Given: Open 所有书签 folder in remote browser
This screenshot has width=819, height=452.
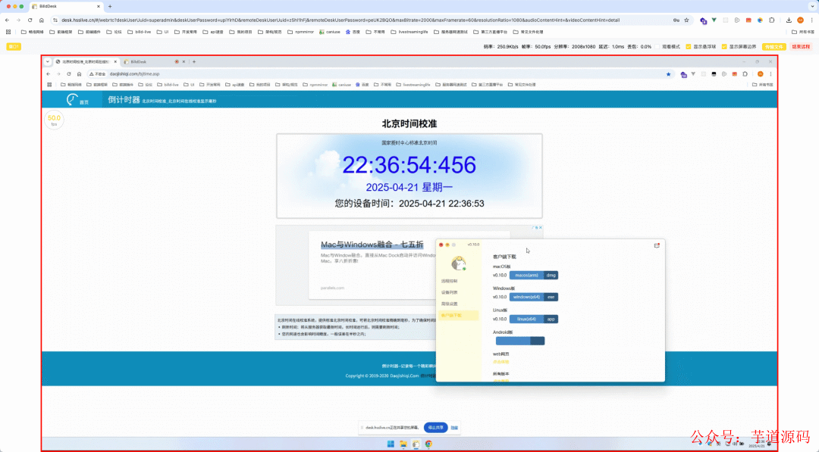Looking at the screenshot, I should 763,85.
